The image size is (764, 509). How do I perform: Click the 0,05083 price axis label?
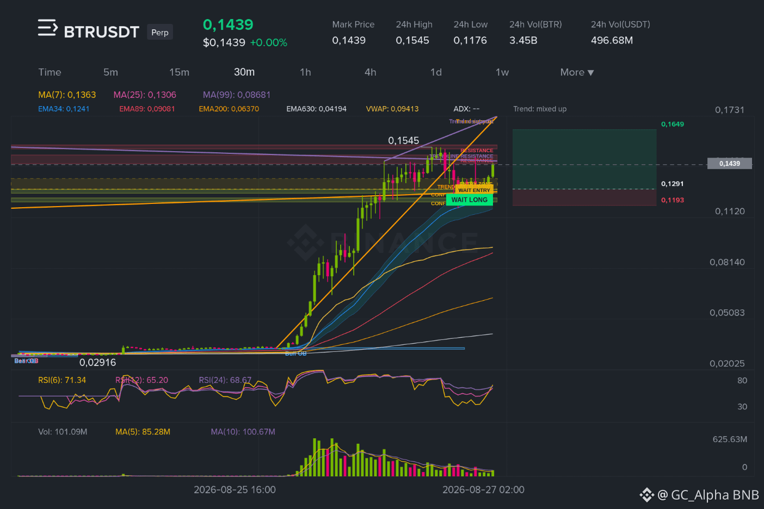point(727,313)
